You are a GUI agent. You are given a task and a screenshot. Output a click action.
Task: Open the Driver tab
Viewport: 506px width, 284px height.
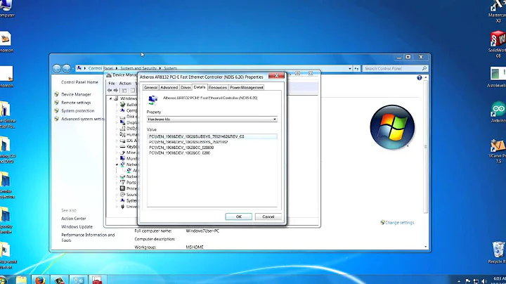point(186,87)
